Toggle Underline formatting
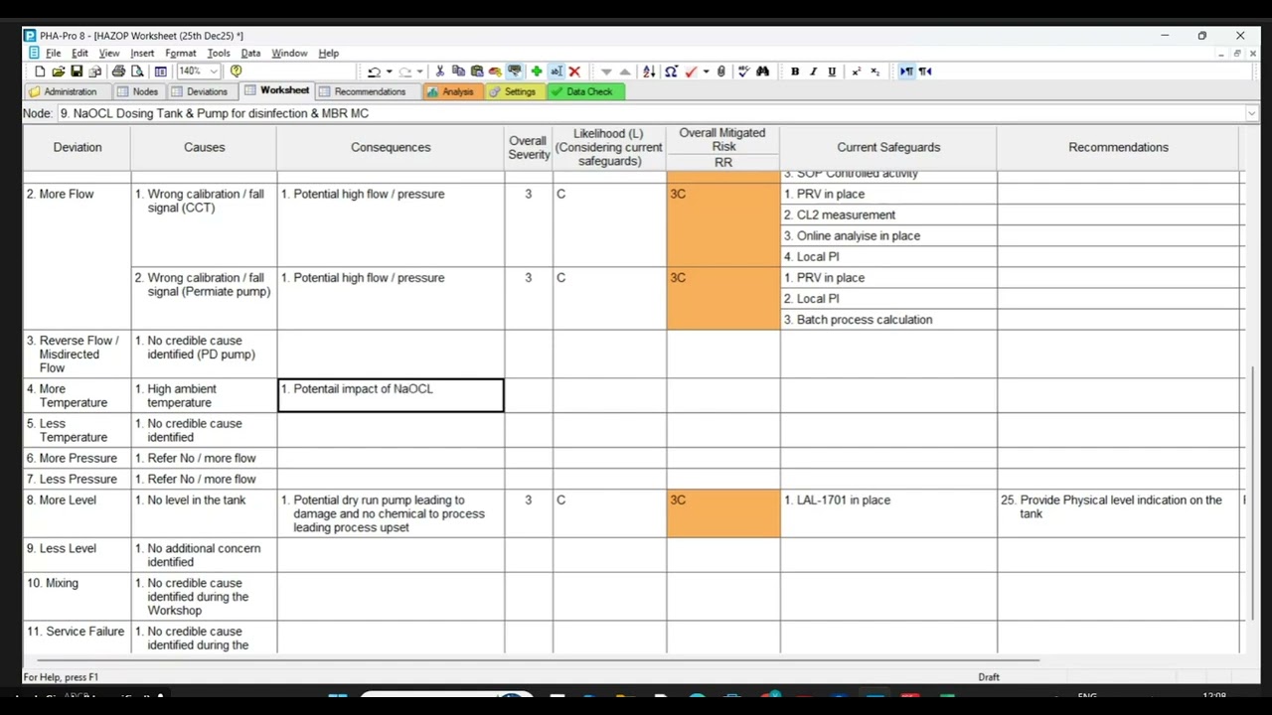This screenshot has height=715, width=1272. (832, 71)
